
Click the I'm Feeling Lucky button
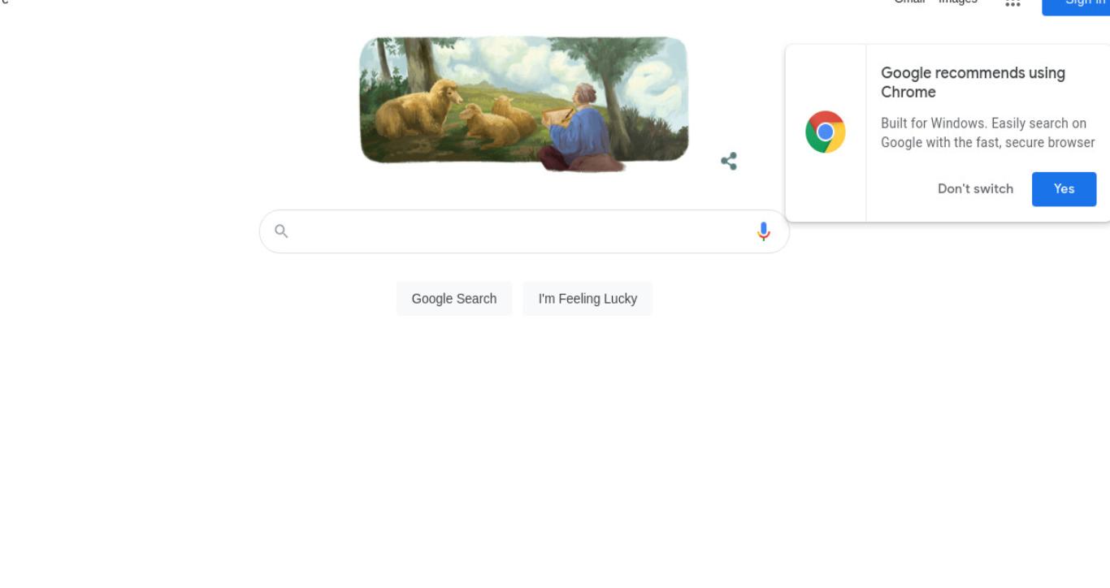[588, 299]
